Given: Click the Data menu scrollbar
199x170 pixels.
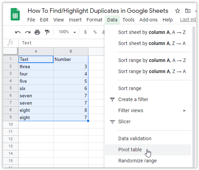Looking at the screenshot, I should [194, 97].
